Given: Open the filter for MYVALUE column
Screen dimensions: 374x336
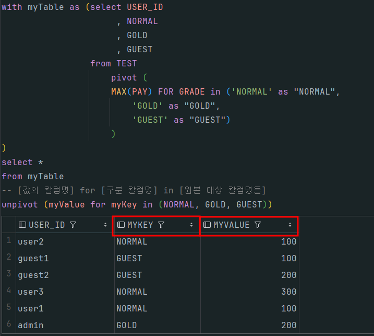Looking at the screenshot, I should 258,225.
